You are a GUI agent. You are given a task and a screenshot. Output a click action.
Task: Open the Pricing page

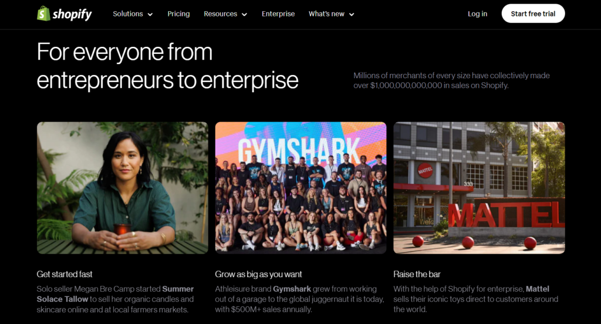[x=178, y=14]
